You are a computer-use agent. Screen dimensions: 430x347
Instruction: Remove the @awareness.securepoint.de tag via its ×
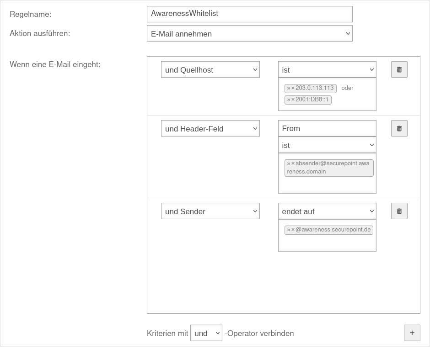click(293, 230)
